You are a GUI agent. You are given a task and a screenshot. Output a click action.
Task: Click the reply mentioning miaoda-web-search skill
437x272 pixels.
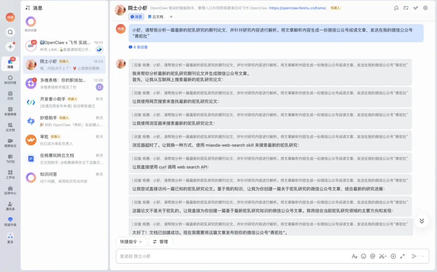coord(270,141)
